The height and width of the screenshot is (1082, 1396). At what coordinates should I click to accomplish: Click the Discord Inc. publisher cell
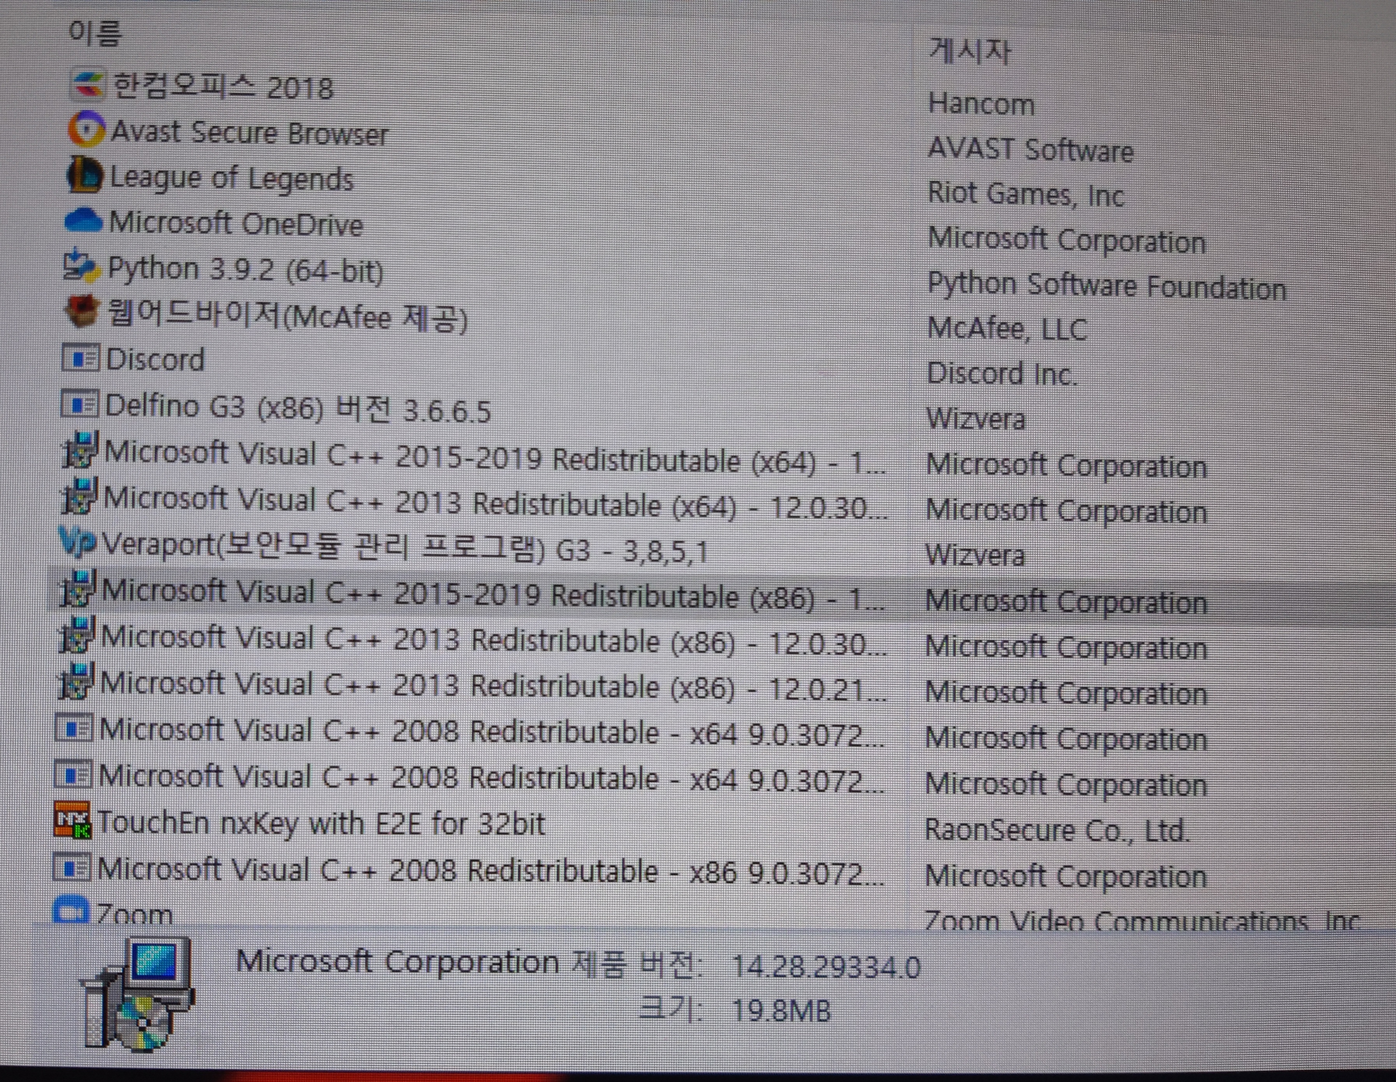1002,373
